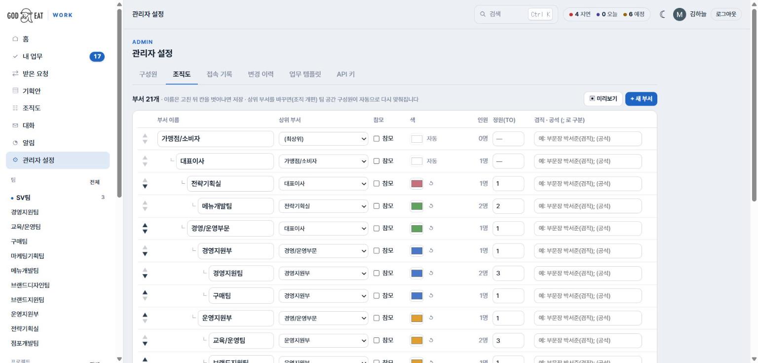Check 참모 for the 경영지원팀 row
This screenshot has width=758, height=363.
coord(377,273)
